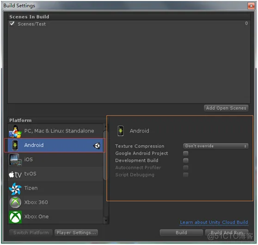Click the platform list scrollbar thumb

[106, 155]
